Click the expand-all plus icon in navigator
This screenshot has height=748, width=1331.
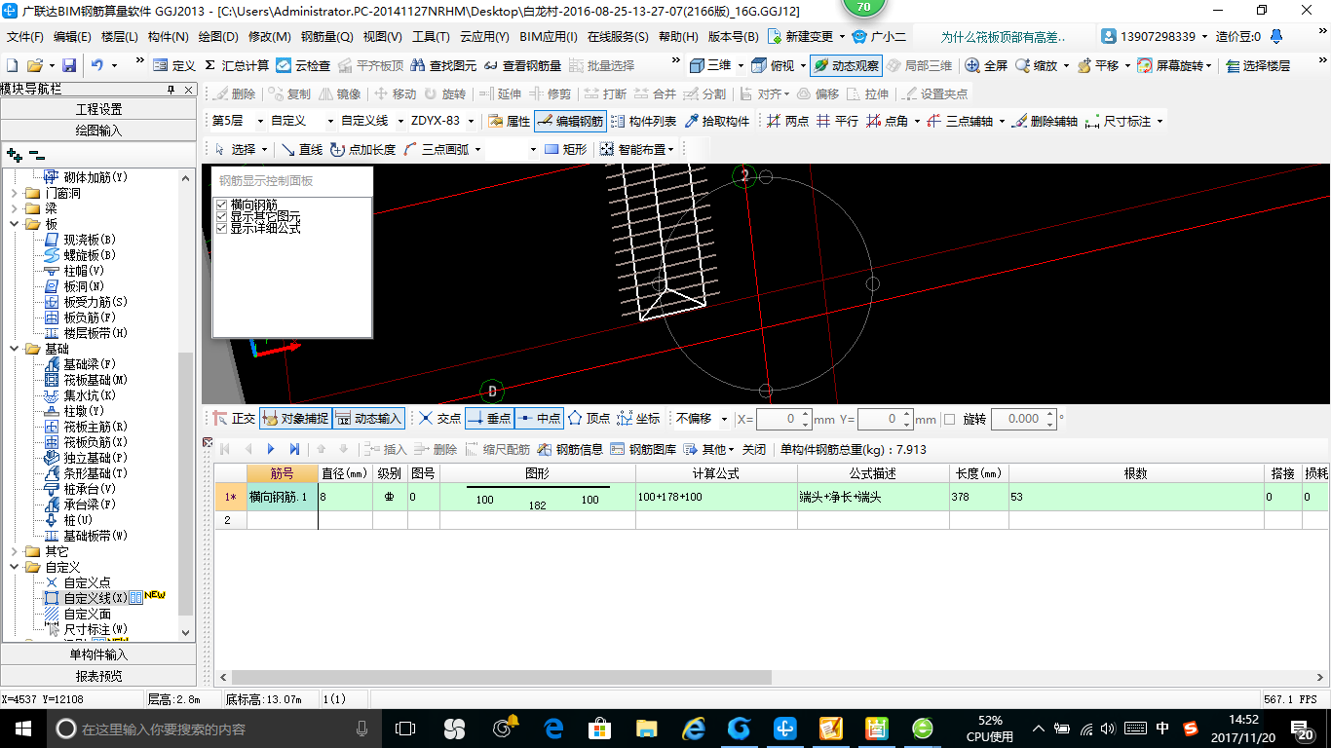click(x=15, y=155)
